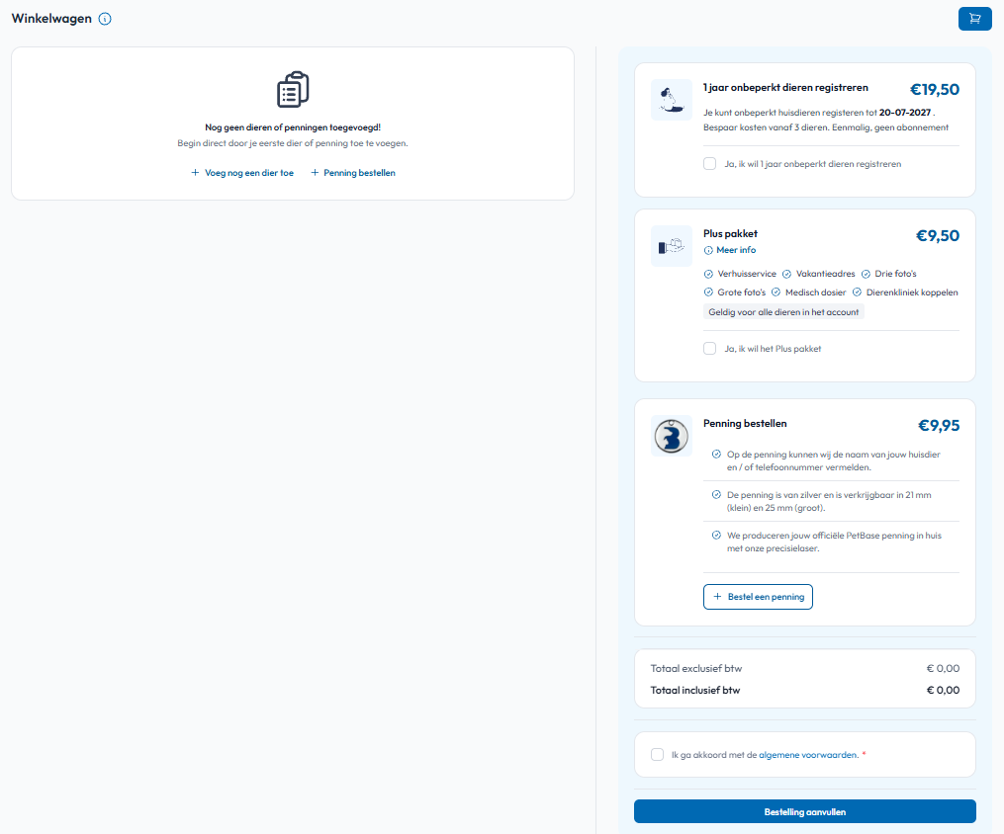Click the info icon next to Meer info
Image resolution: width=1004 pixels, height=834 pixels.
pos(708,251)
